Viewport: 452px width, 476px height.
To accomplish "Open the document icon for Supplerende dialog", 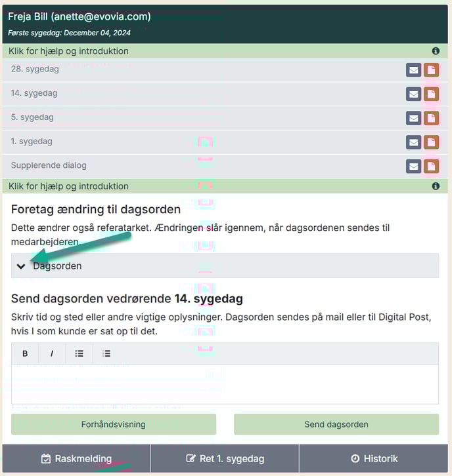I will pyautogui.click(x=431, y=167).
